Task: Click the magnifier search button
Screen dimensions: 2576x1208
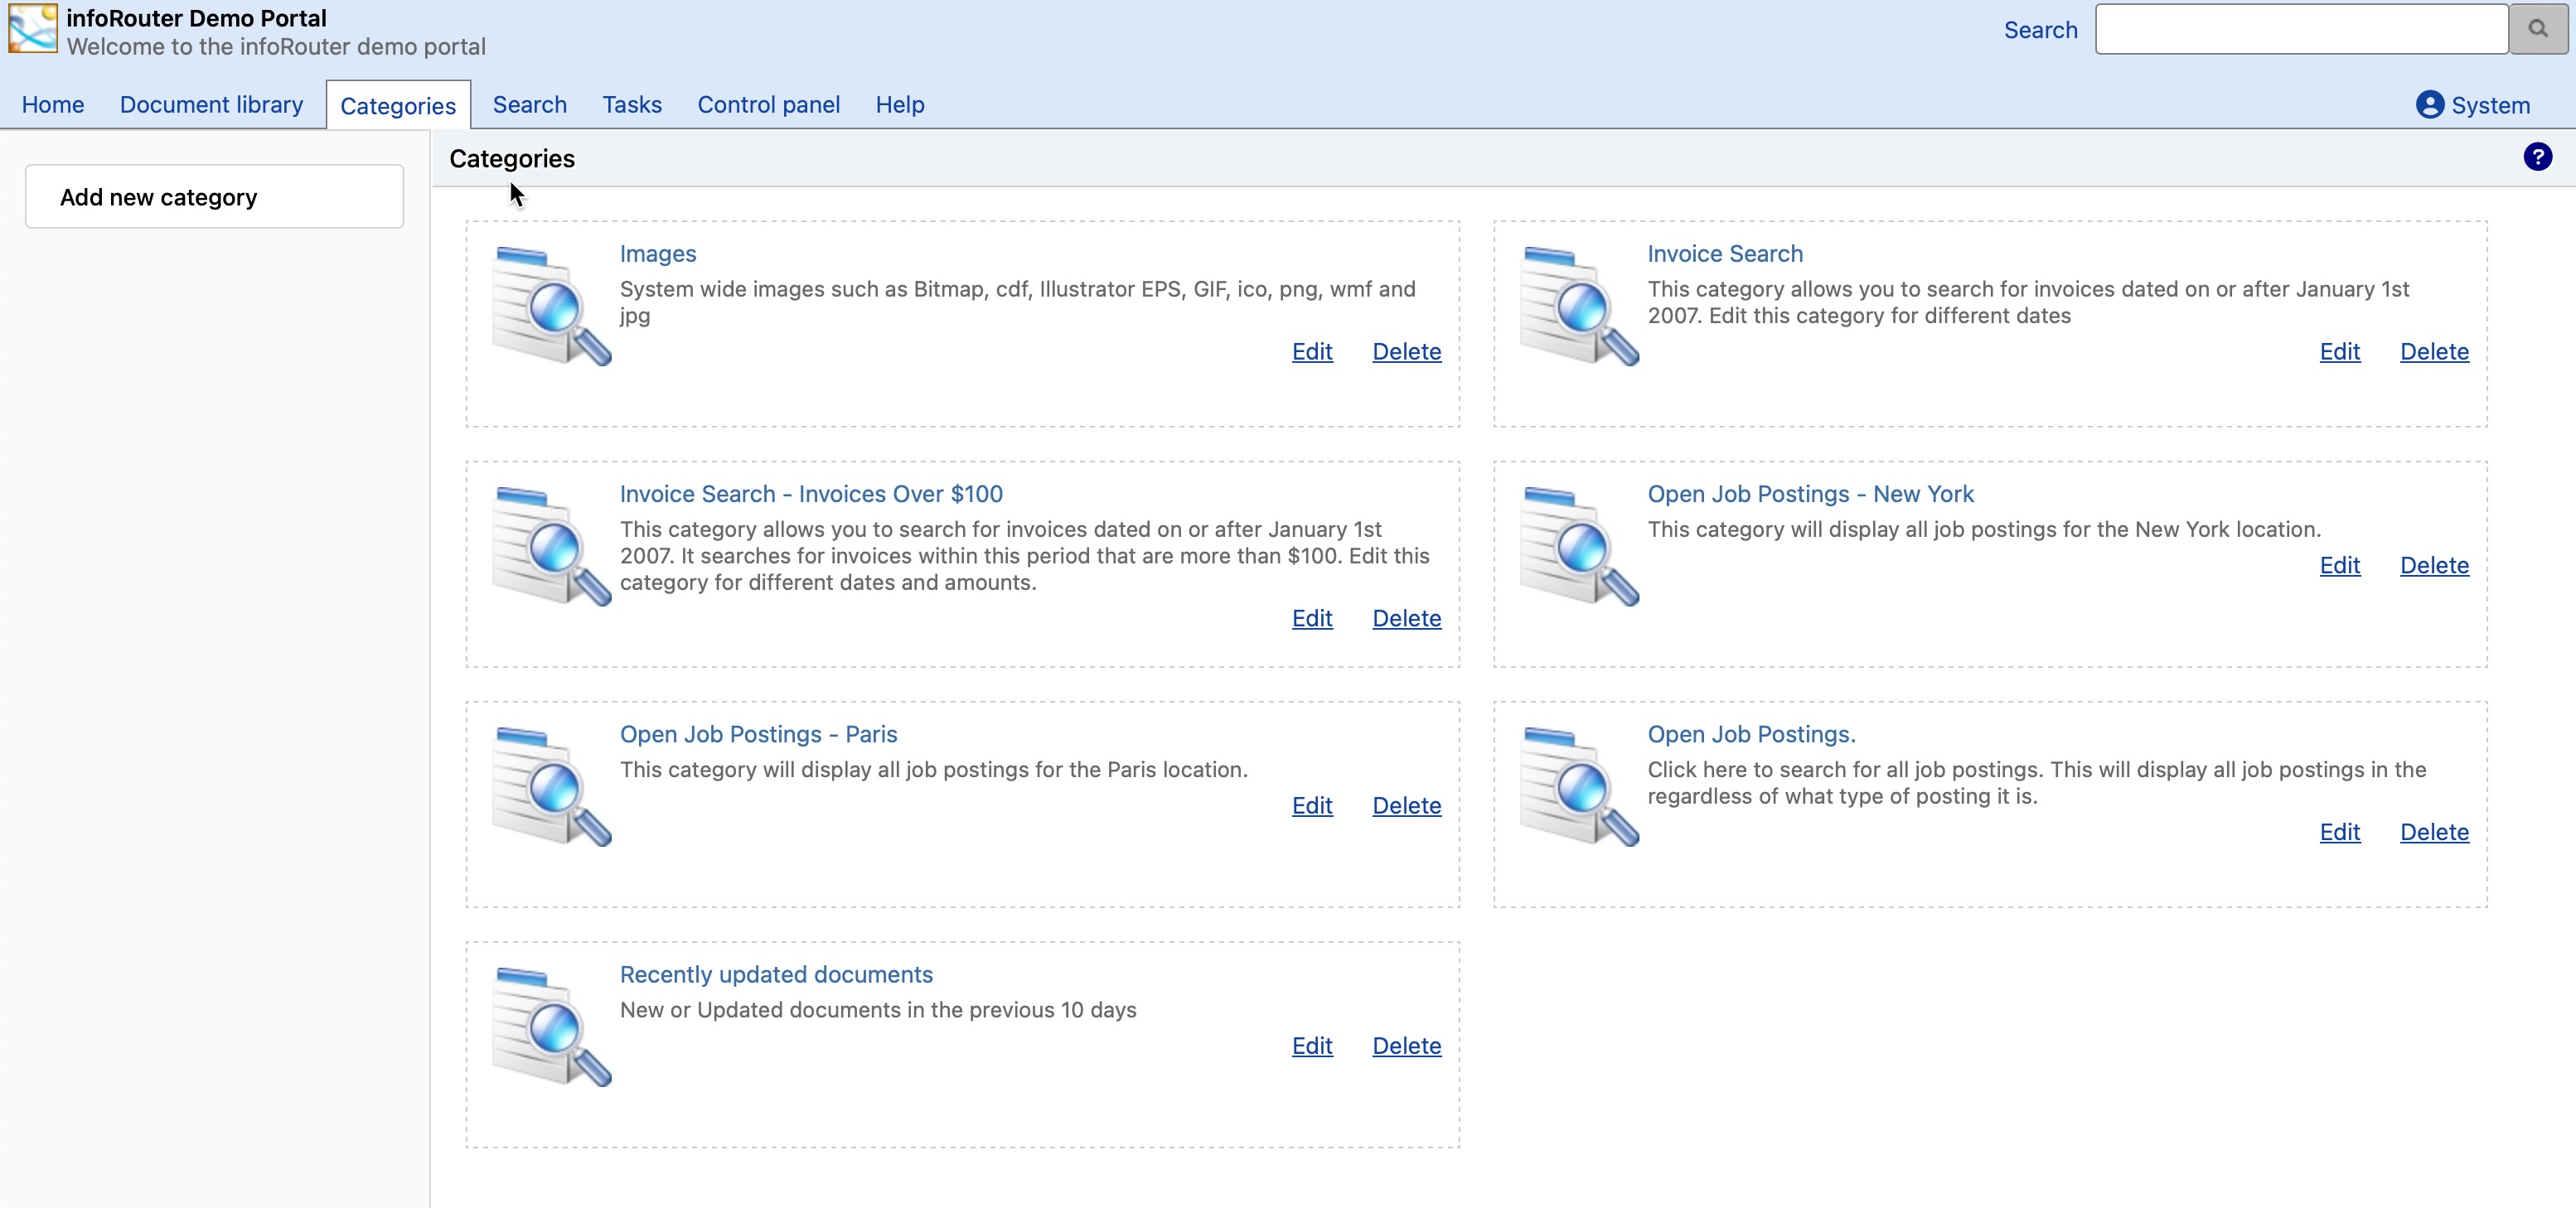Action: click(x=2537, y=29)
